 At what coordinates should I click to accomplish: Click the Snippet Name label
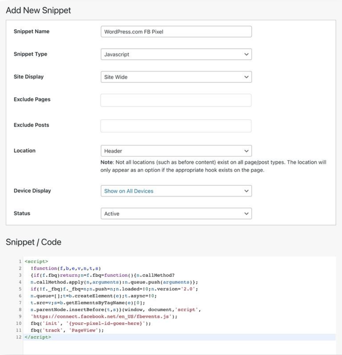click(32, 31)
